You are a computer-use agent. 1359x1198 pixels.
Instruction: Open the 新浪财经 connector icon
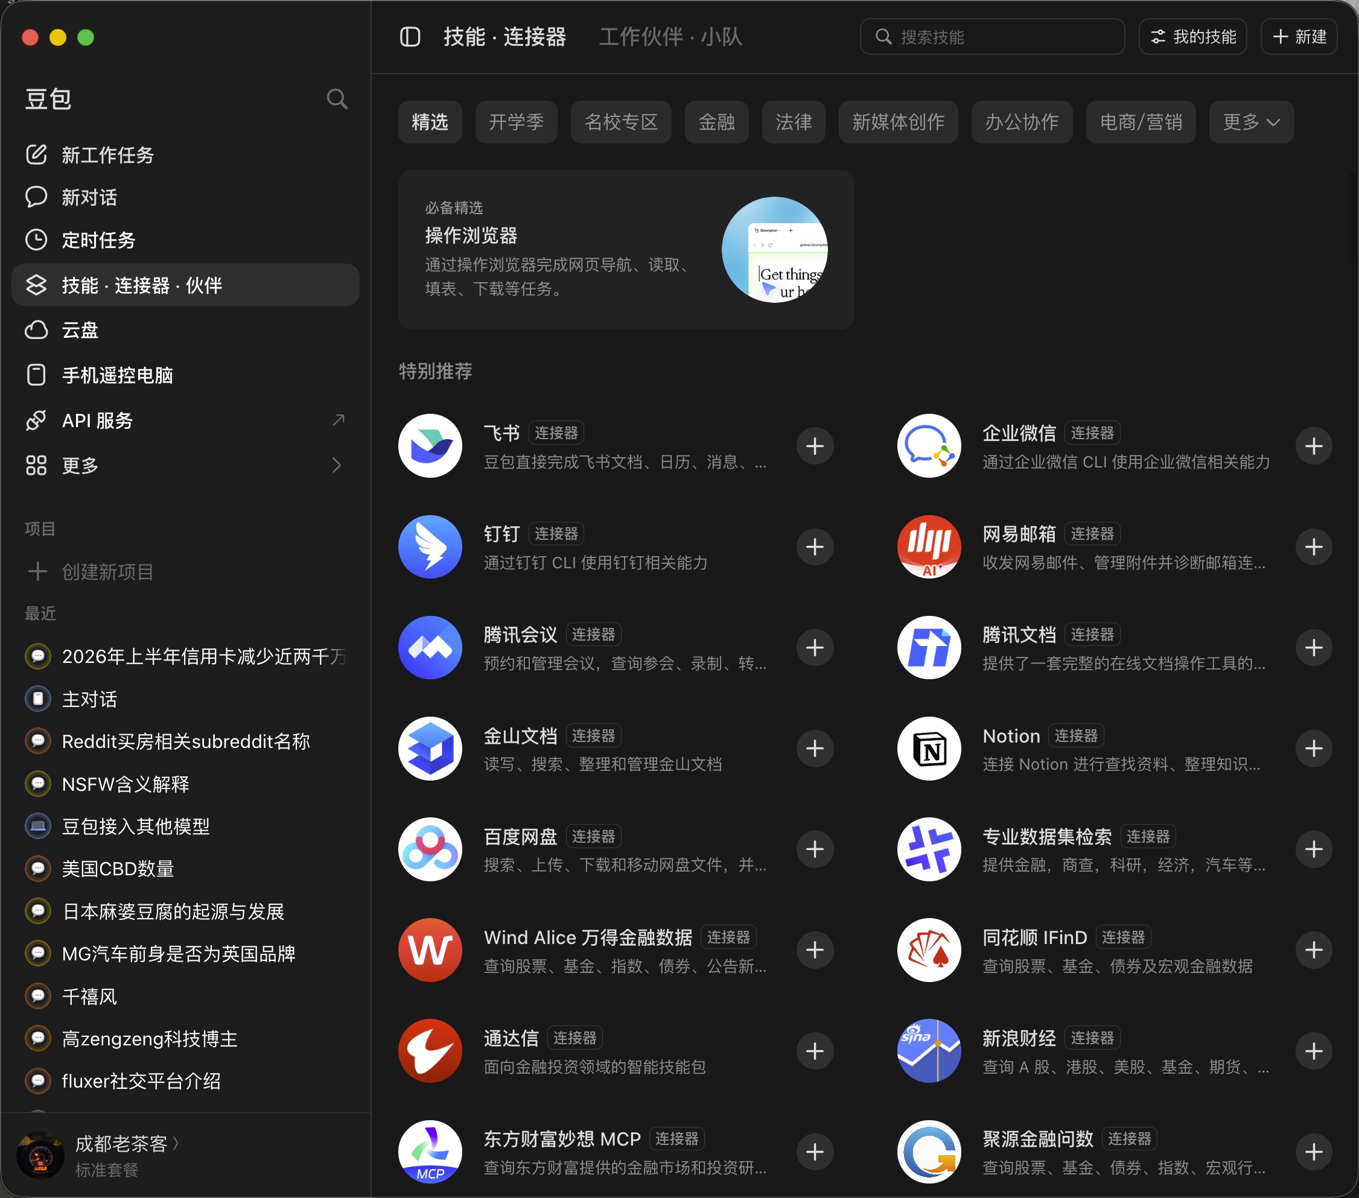929,1051
